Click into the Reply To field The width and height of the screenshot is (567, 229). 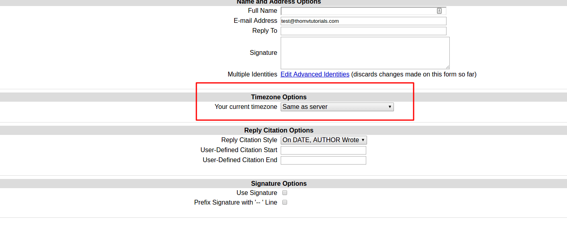pyautogui.click(x=363, y=31)
